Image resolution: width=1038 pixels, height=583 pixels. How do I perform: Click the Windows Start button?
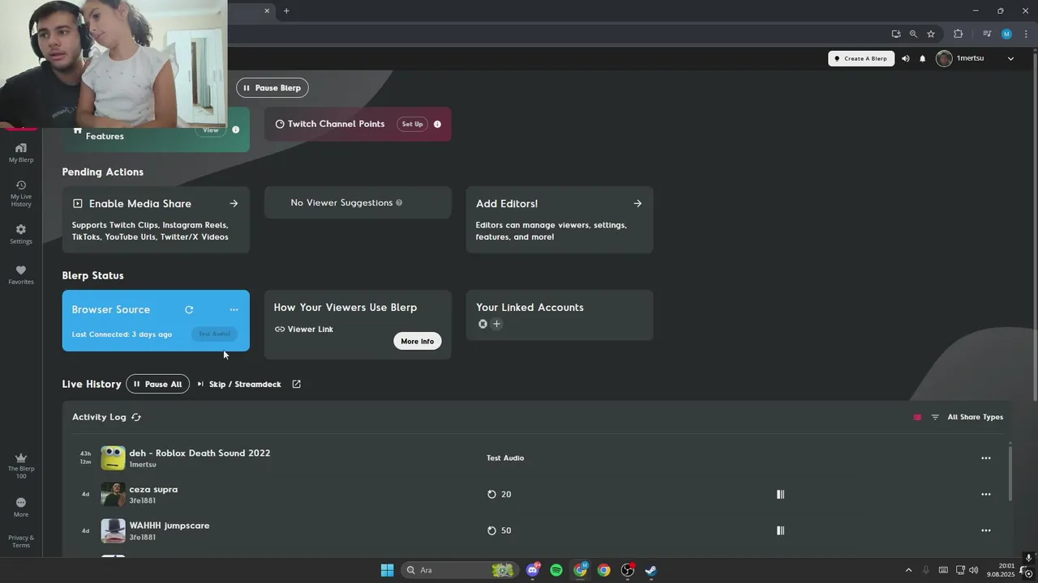(x=387, y=570)
